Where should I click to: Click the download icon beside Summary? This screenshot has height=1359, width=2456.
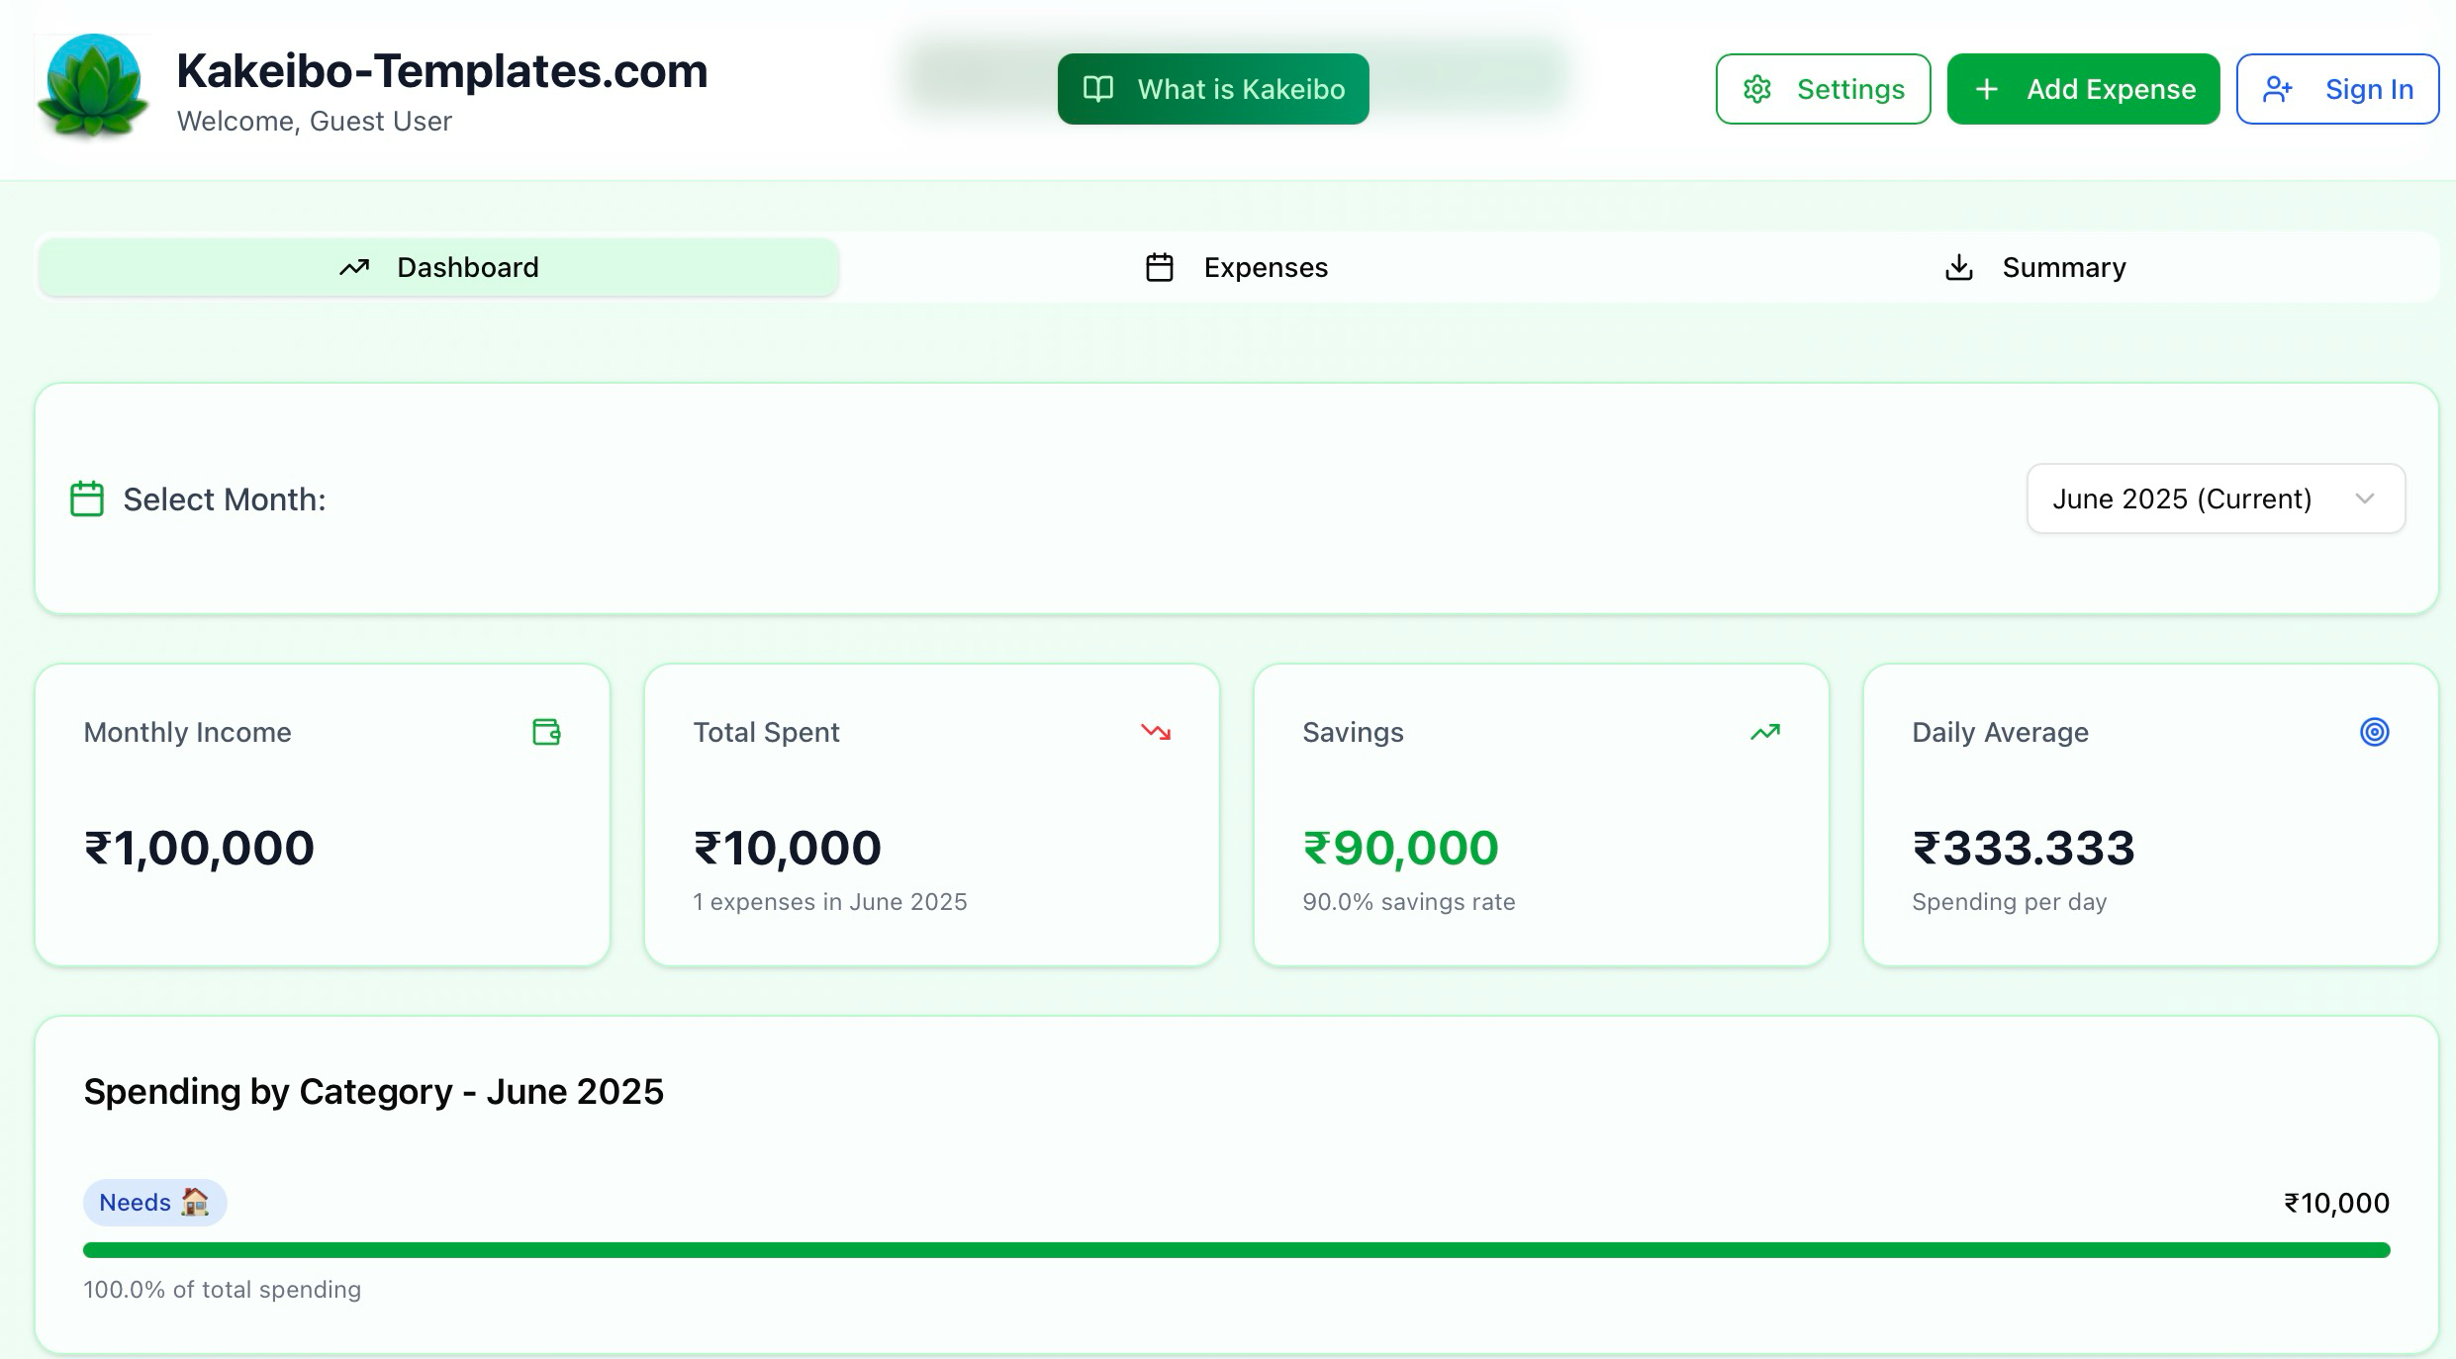click(x=1958, y=266)
